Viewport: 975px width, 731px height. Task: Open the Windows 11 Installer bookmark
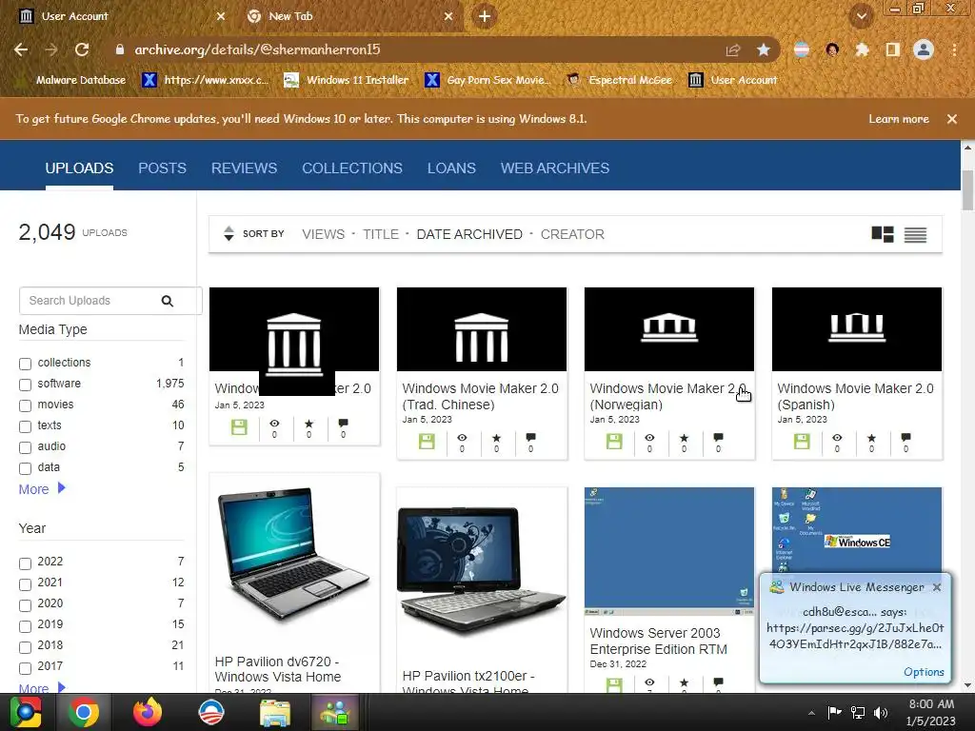[347, 80]
